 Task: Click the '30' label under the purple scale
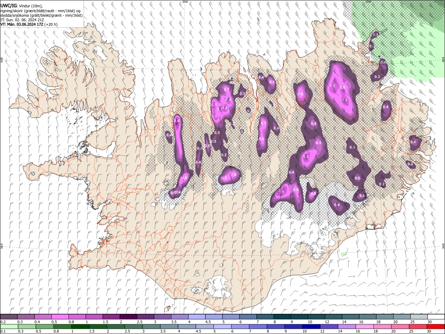tap(430, 322)
